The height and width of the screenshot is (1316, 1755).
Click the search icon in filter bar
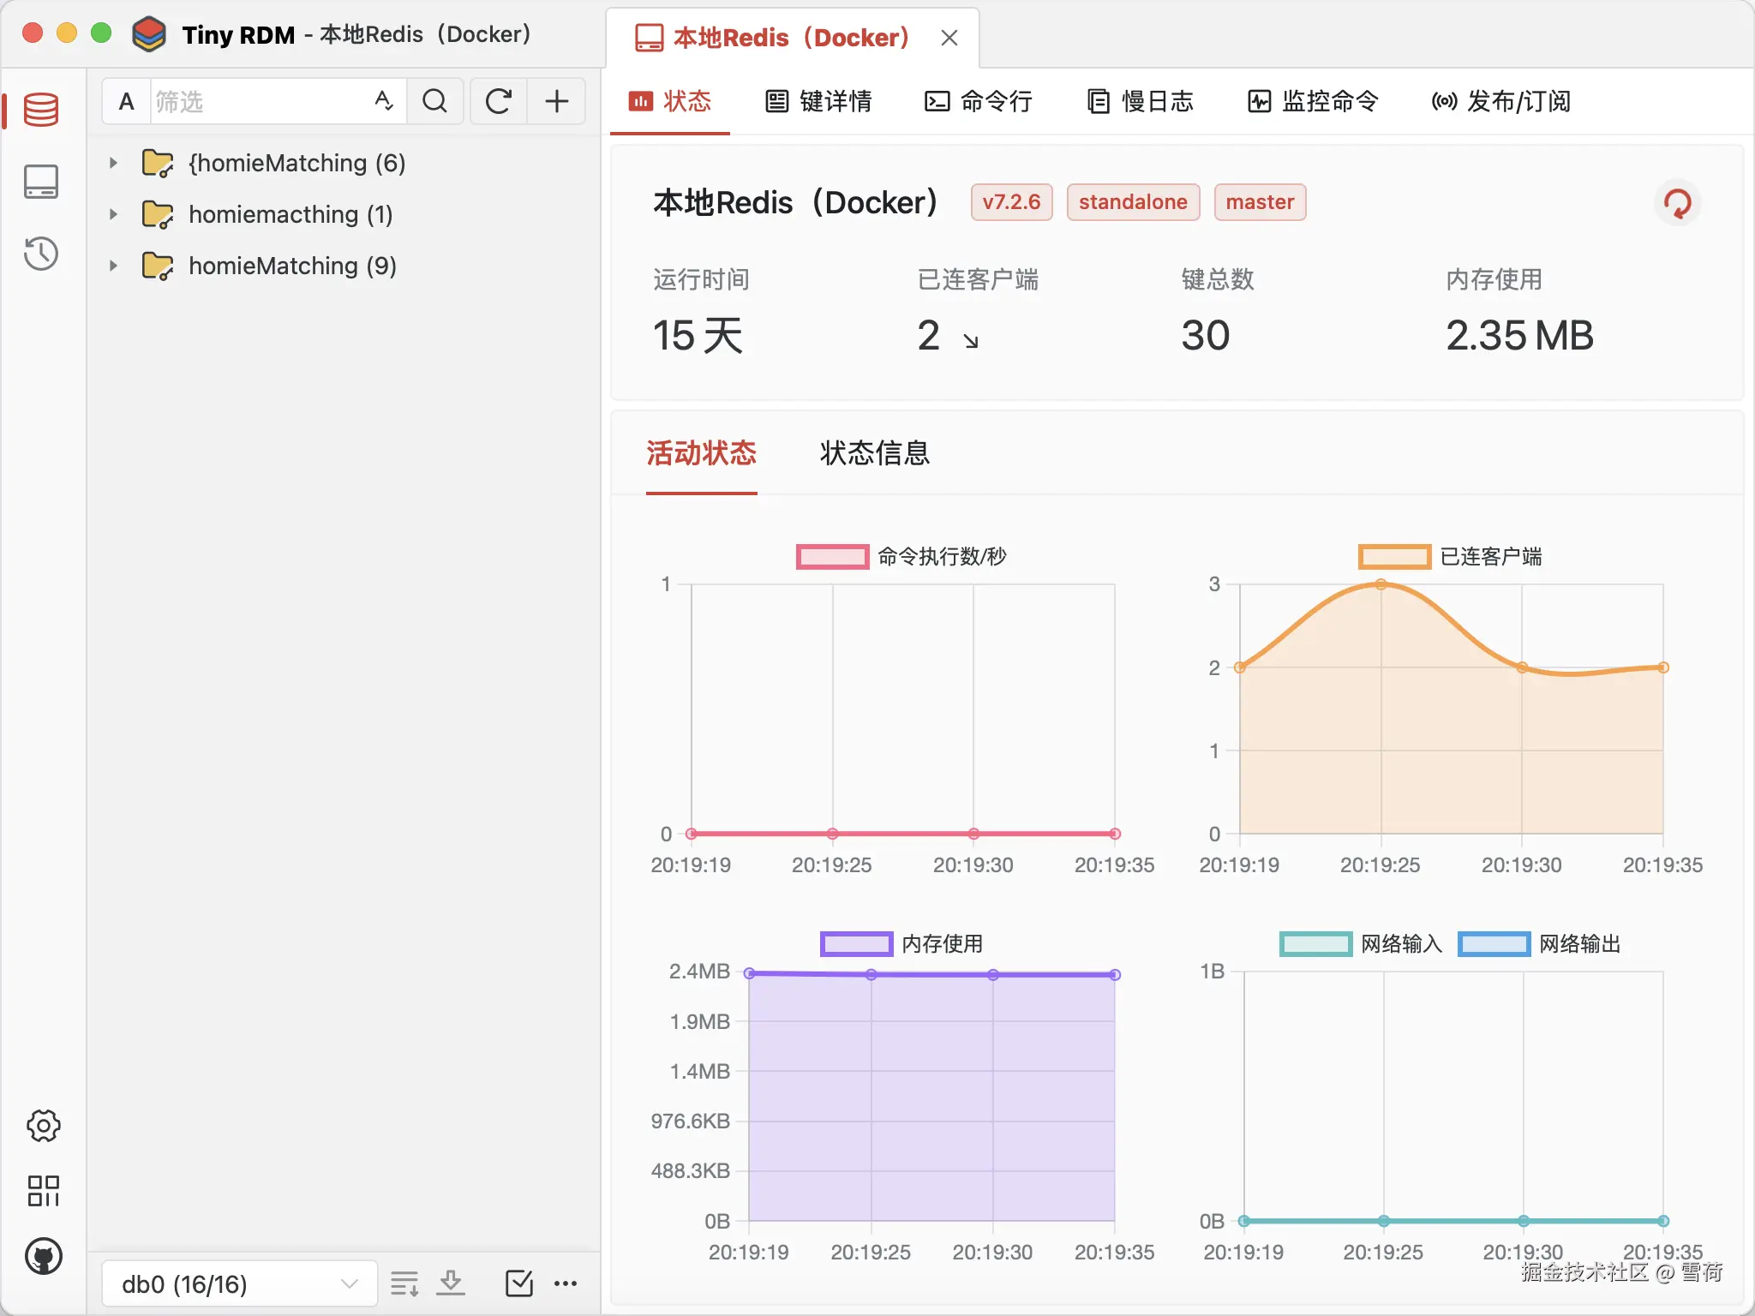pos(435,101)
